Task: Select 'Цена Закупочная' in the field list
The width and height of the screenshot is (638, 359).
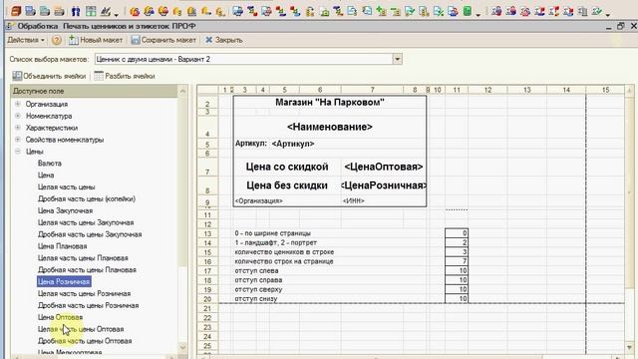Action: (x=65, y=210)
